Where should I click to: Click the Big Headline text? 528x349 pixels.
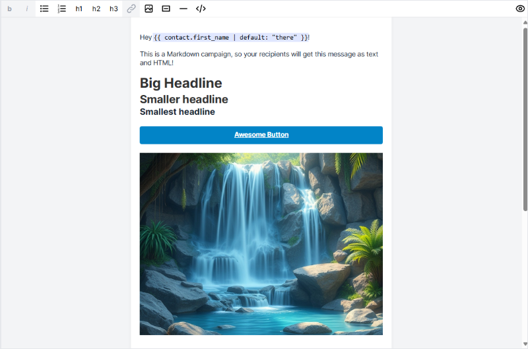(x=181, y=83)
